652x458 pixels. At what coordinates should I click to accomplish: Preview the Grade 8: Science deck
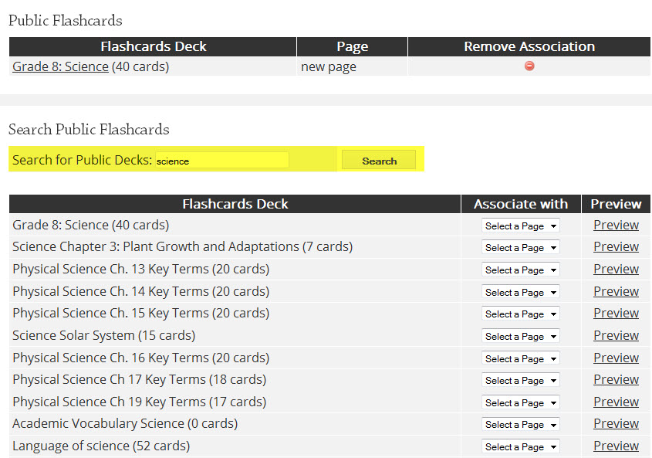click(x=616, y=225)
